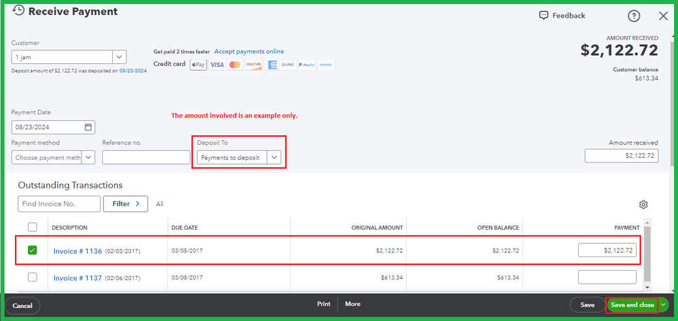
Task: Click the Cancel button
Action: point(22,305)
